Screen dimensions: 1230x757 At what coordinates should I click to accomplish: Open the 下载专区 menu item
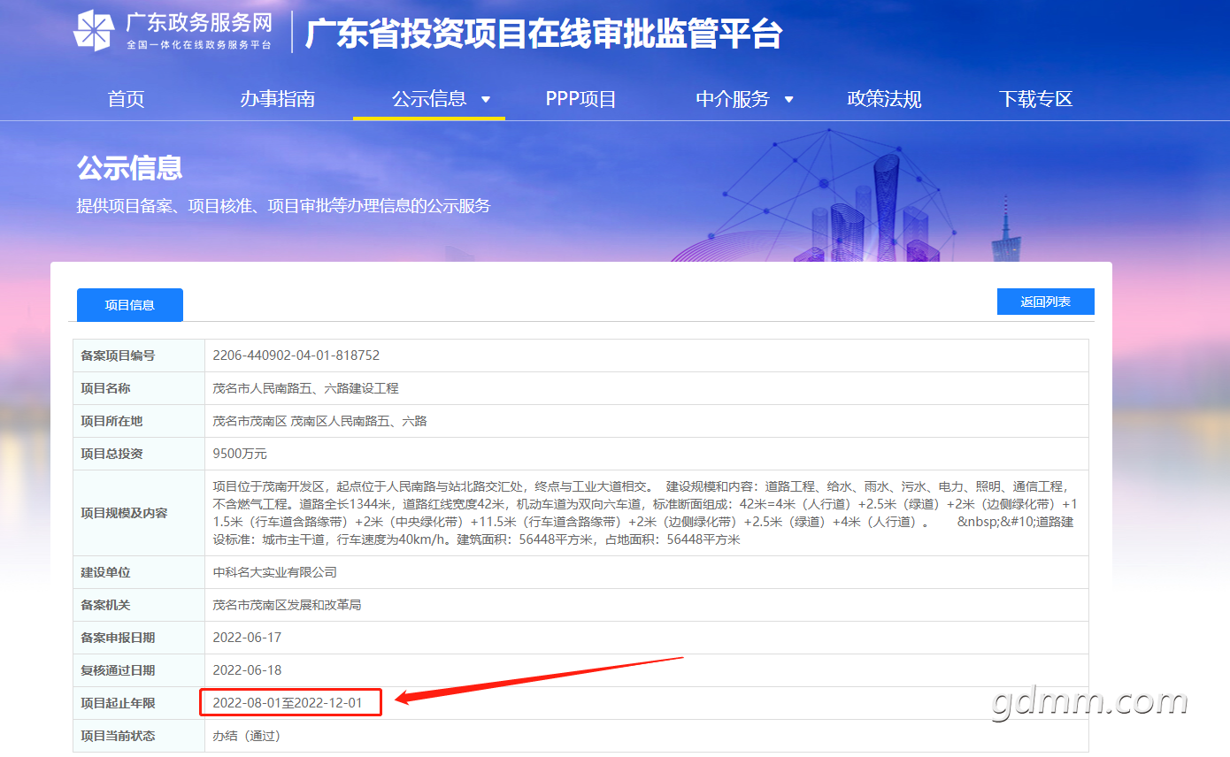pyautogui.click(x=1035, y=99)
